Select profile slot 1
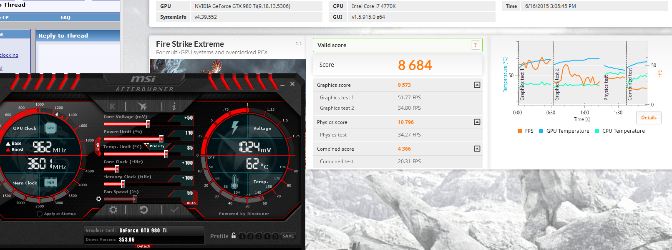The image size is (672, 250). point(242,236)
